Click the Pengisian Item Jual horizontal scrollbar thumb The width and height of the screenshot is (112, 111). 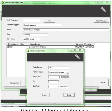click(x=55, y=103)
